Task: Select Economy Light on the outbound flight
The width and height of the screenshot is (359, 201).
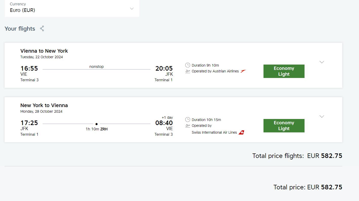Action: 284,71
